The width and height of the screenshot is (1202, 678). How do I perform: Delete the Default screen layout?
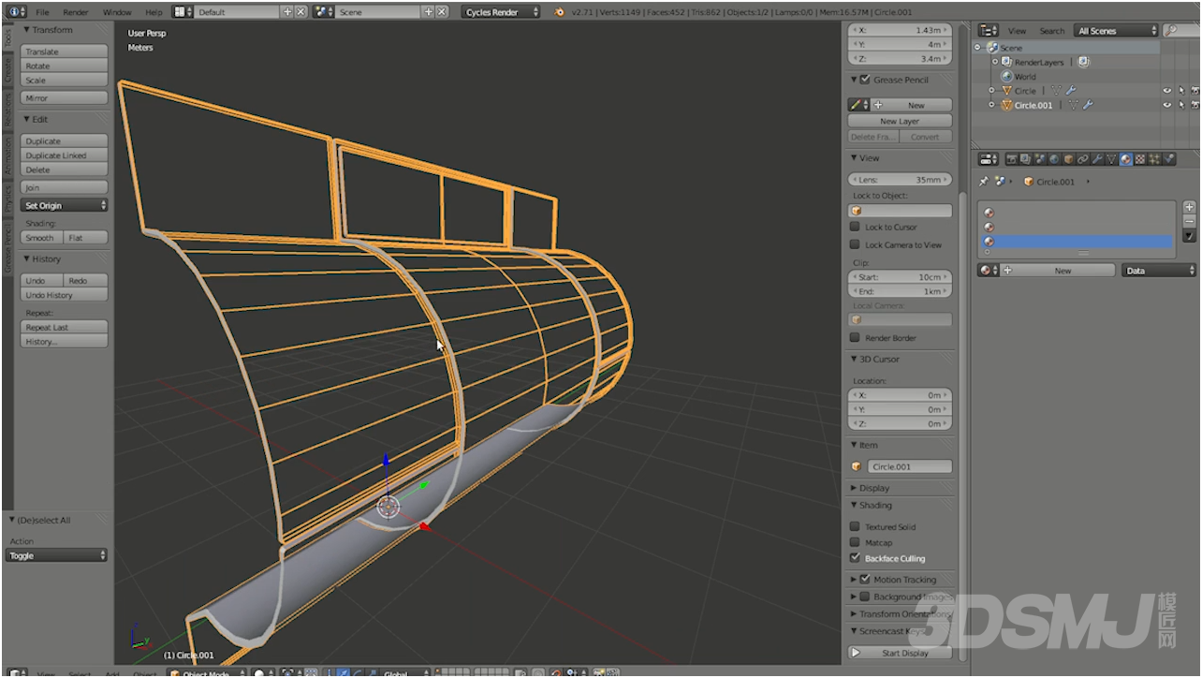tap(300, 11)
